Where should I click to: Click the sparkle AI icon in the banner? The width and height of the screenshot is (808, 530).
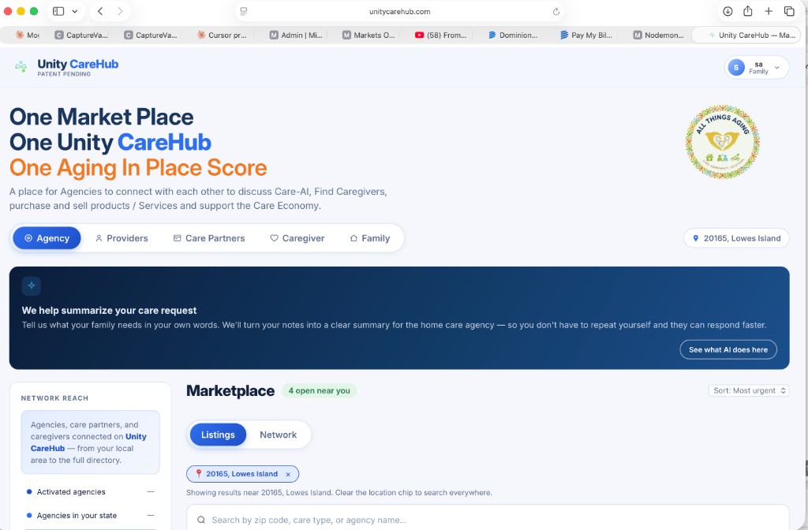(x=32, y=286)
